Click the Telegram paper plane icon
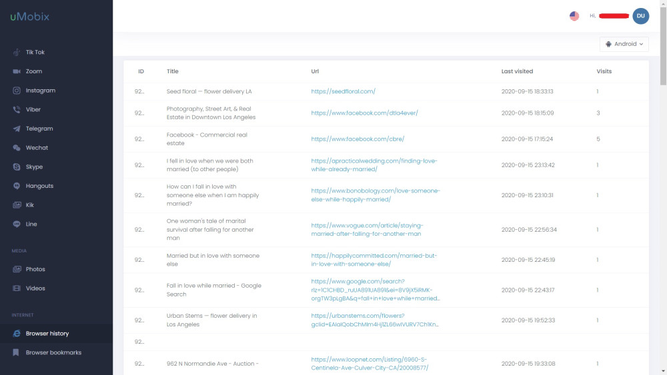Screen dimensions: 667x375 pos(17,129)
